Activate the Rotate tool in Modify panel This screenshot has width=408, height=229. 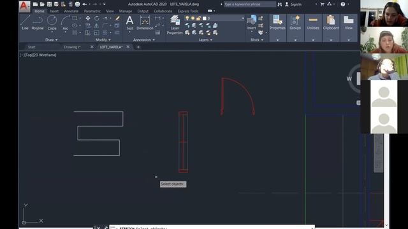pyautogui.click(x=96, y=18)
